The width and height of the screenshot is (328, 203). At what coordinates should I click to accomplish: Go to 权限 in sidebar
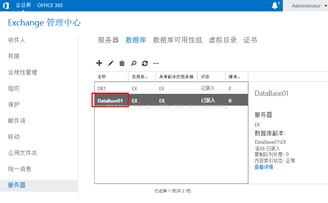tap(14, 56)
